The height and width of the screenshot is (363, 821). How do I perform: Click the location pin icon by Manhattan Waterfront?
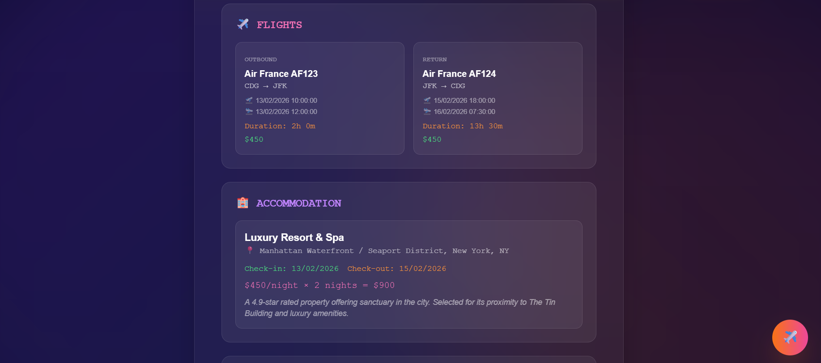point(250,250)
